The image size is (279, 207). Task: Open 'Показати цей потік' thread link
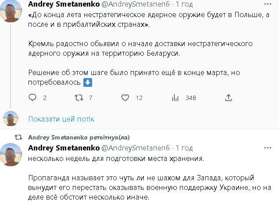point(61,119)
